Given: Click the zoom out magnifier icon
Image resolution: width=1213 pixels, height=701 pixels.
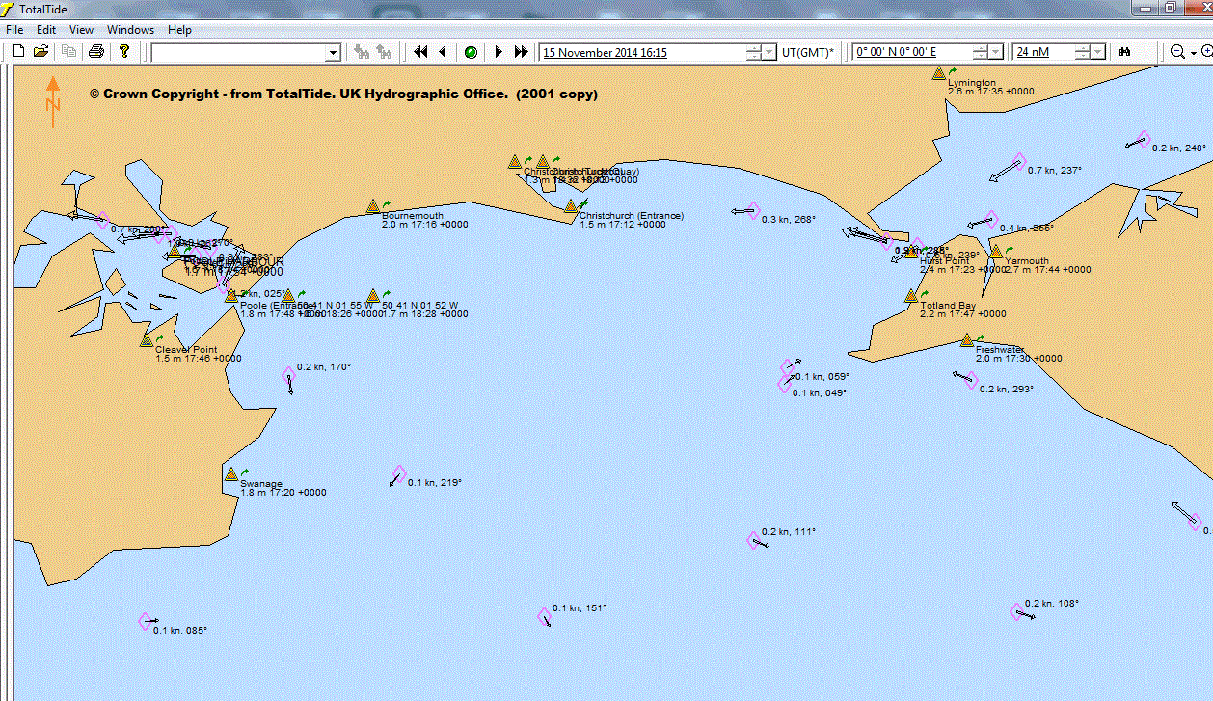Looking at the screenshot, I should point(1177,52).
